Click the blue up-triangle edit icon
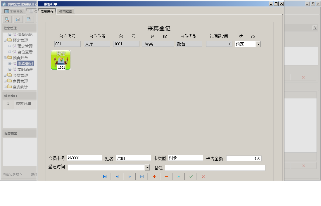Viewport: 321px width, 206px height. (x=179, y=176)
